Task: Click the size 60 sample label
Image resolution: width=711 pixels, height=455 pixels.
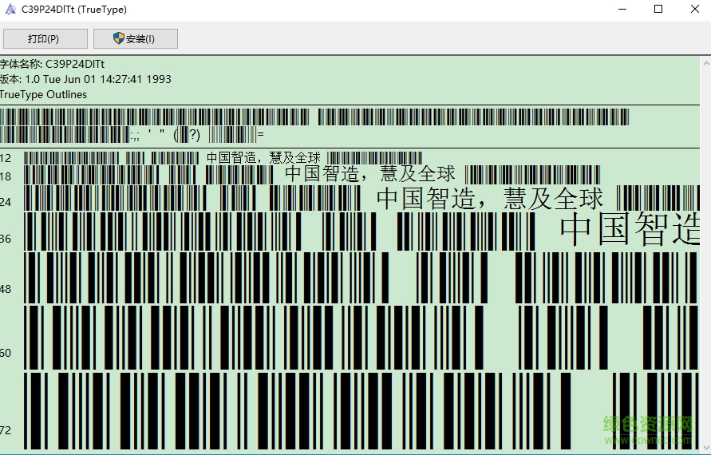Action: 6,353
